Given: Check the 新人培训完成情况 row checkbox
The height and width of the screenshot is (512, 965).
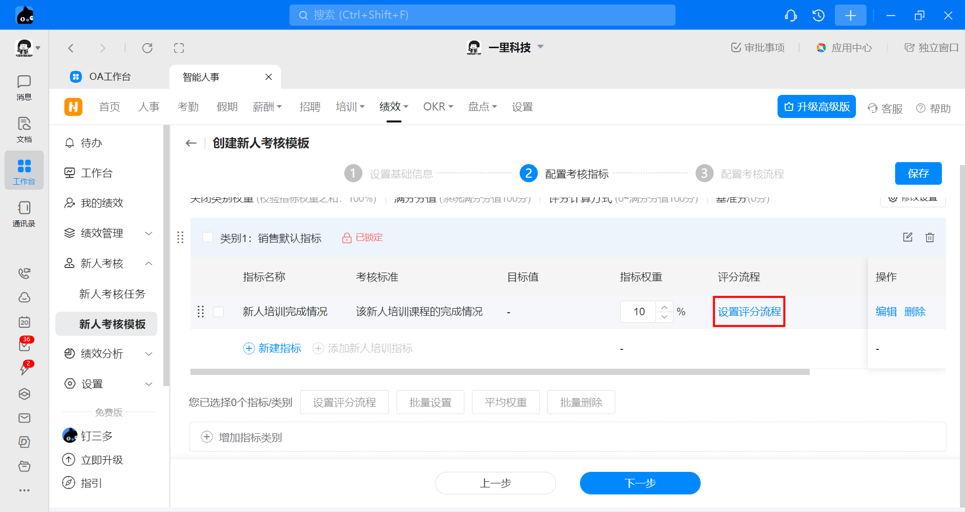Looking at the screenshot, I should (x=218, y=312).
